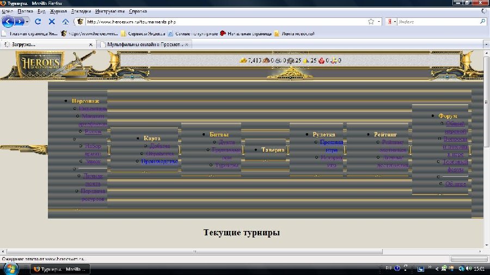Open the Карта menu heading
The height and width of the screenshot is (275, 490).
click(152, 138)
